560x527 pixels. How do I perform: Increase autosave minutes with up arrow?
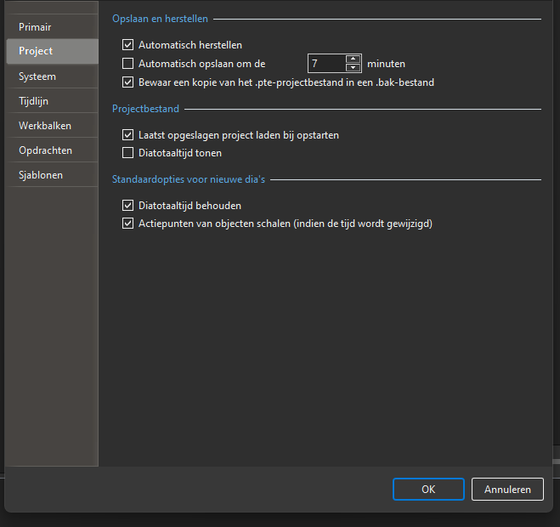coord(354,59)
